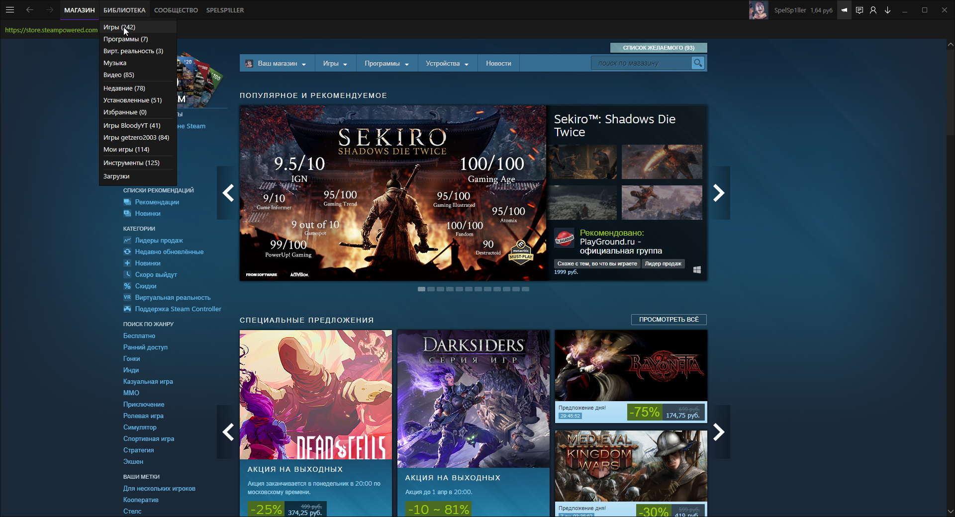Show next featured game with right carousel arrow
955x517 pixels.
pyautogui.click(x=719, y=193)
